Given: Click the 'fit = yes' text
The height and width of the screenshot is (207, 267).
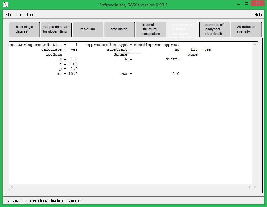Looking at the screenshot, I should [x=201, y=49].
